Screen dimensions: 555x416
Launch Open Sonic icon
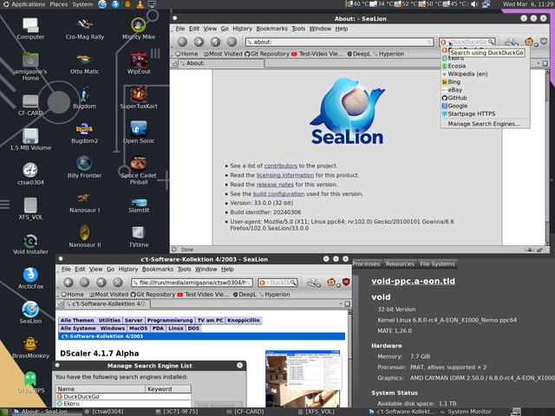point(139,133)
